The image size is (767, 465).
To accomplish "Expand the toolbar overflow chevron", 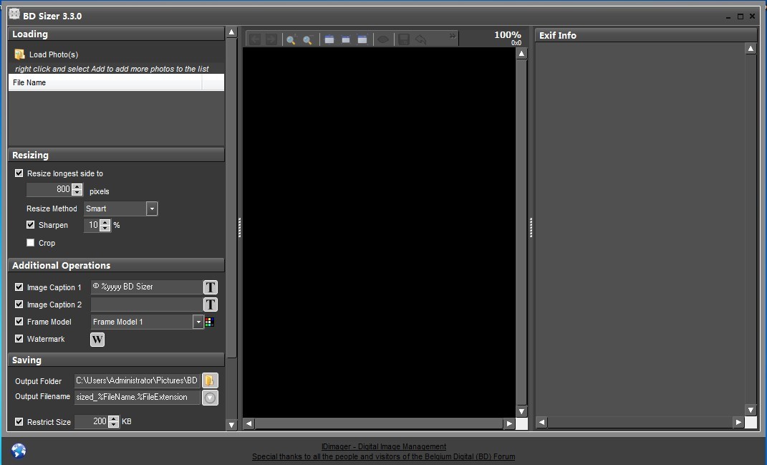I will point(453,36).
